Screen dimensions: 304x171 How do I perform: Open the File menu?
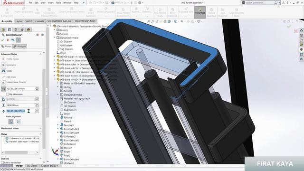30,3
